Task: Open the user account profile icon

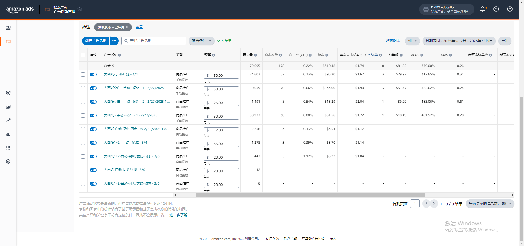Action: point(510,9)
